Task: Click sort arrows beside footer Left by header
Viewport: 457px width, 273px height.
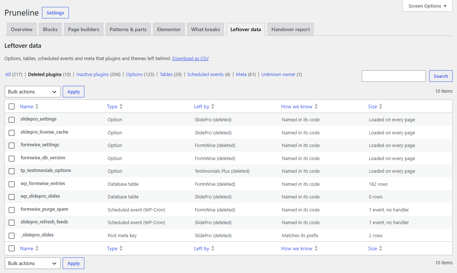Action: coord(213,248)
